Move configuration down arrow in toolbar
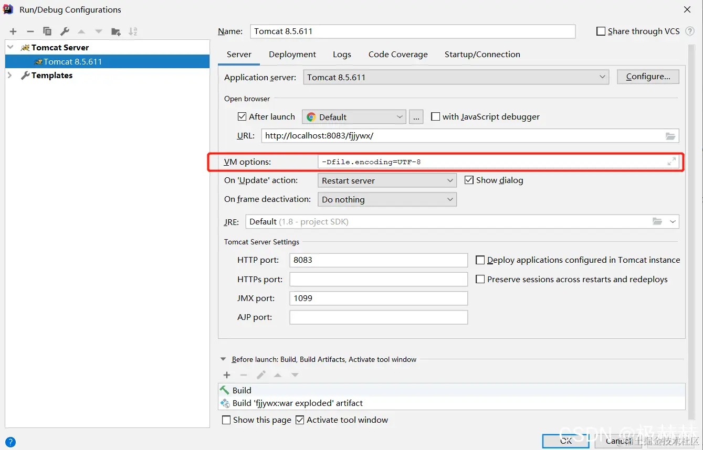The height and width of the screenshot is (450, 703). point(99,31)
